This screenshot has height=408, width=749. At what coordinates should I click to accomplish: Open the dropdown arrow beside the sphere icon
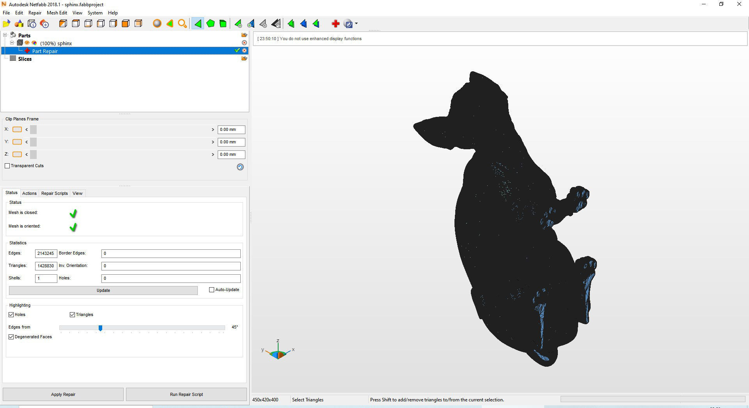pos(356,24)
